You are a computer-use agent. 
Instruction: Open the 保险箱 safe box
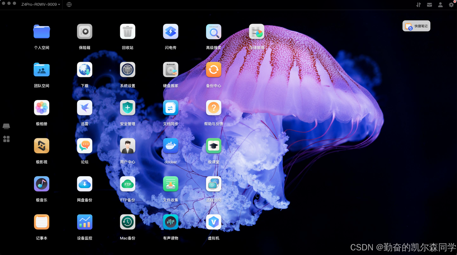85,31
